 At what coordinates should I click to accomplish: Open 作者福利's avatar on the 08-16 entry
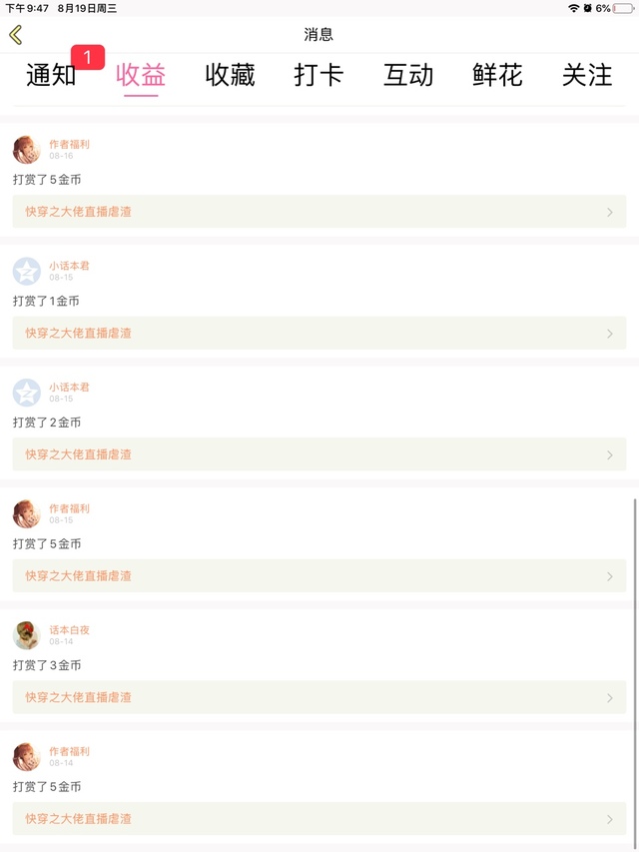[x=26, y=150]
